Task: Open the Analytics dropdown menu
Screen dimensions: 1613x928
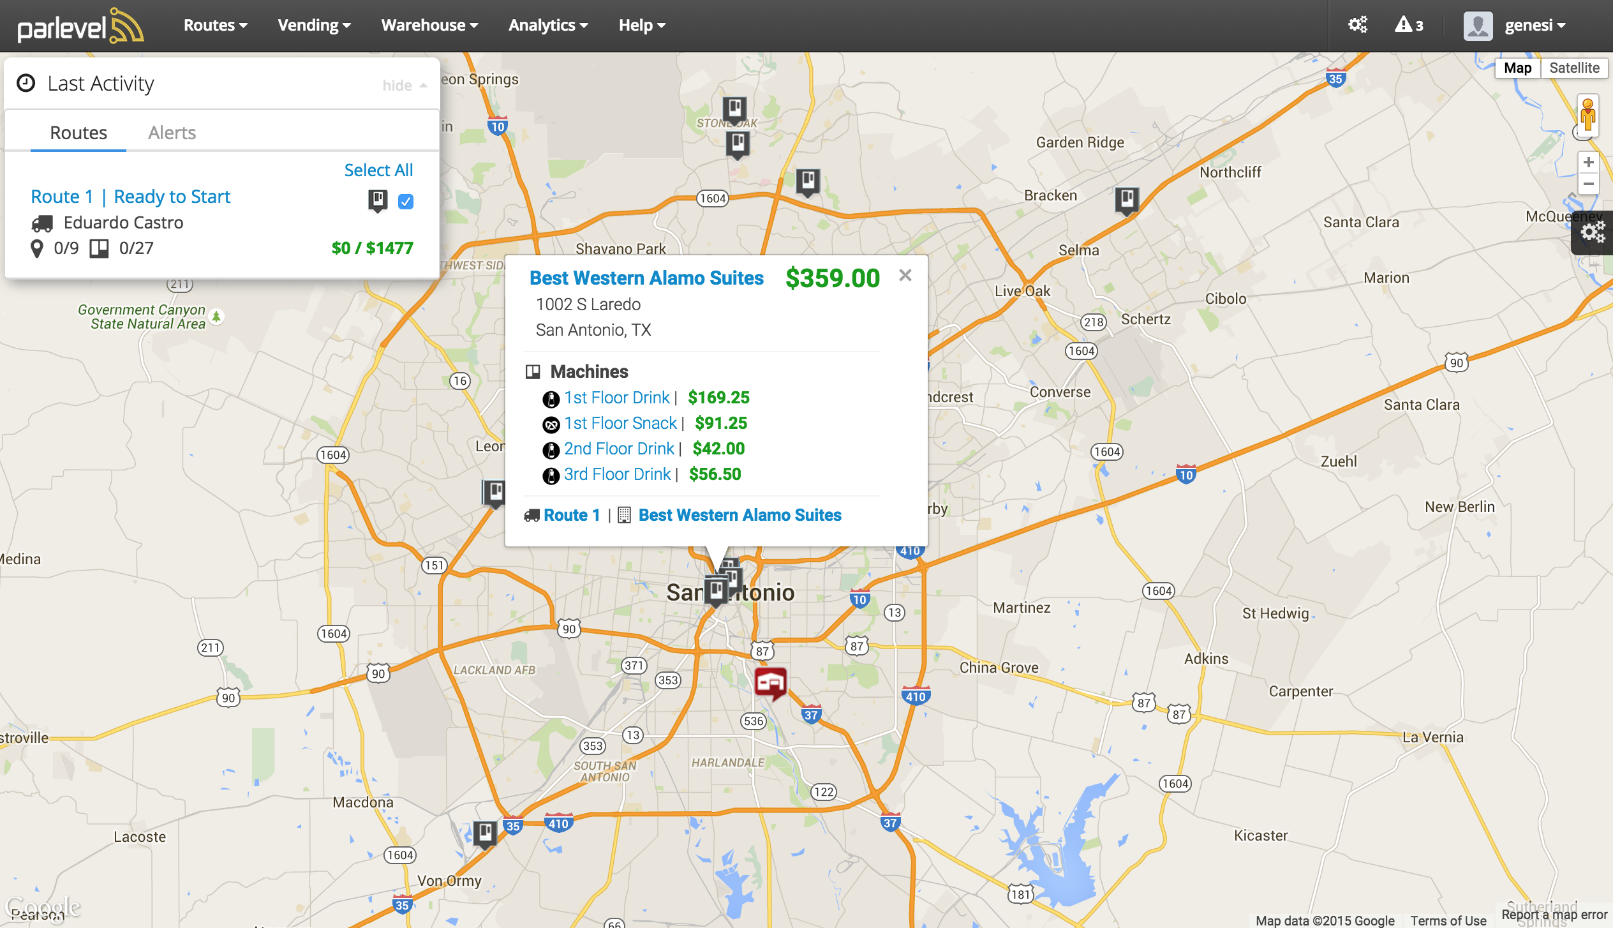Action: (x=548, y=26)
